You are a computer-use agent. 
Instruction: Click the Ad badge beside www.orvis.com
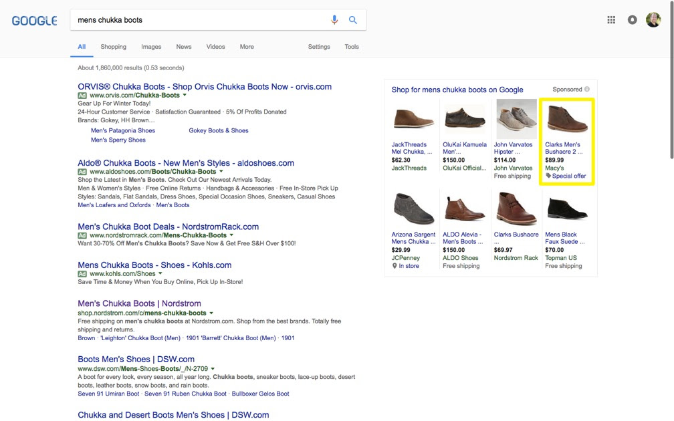point(82,96)
